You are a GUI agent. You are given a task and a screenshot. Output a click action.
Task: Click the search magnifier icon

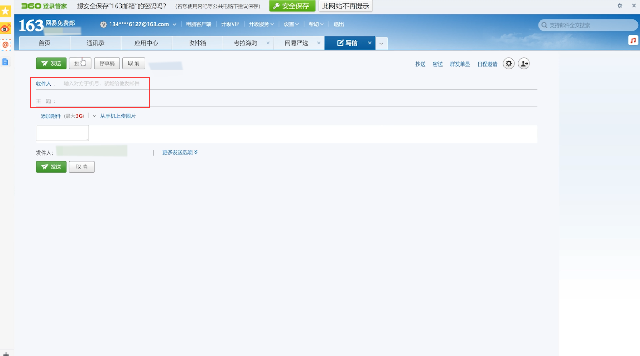pos(545,25)
